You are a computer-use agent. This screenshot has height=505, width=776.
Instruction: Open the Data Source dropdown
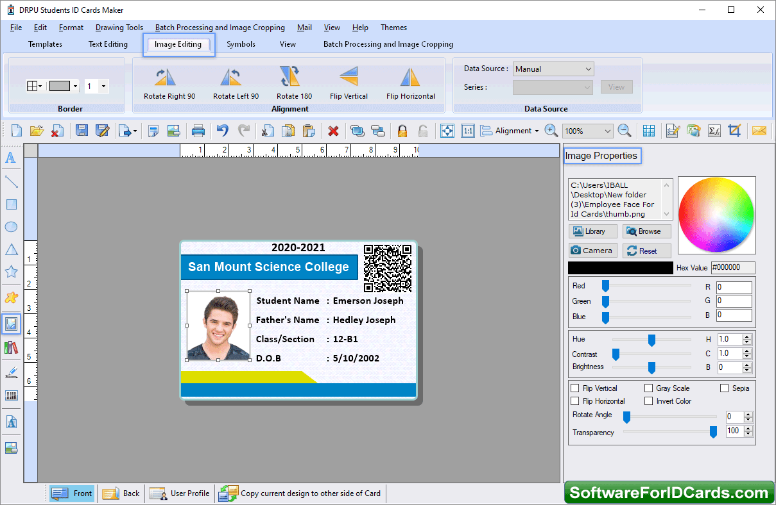553,69
